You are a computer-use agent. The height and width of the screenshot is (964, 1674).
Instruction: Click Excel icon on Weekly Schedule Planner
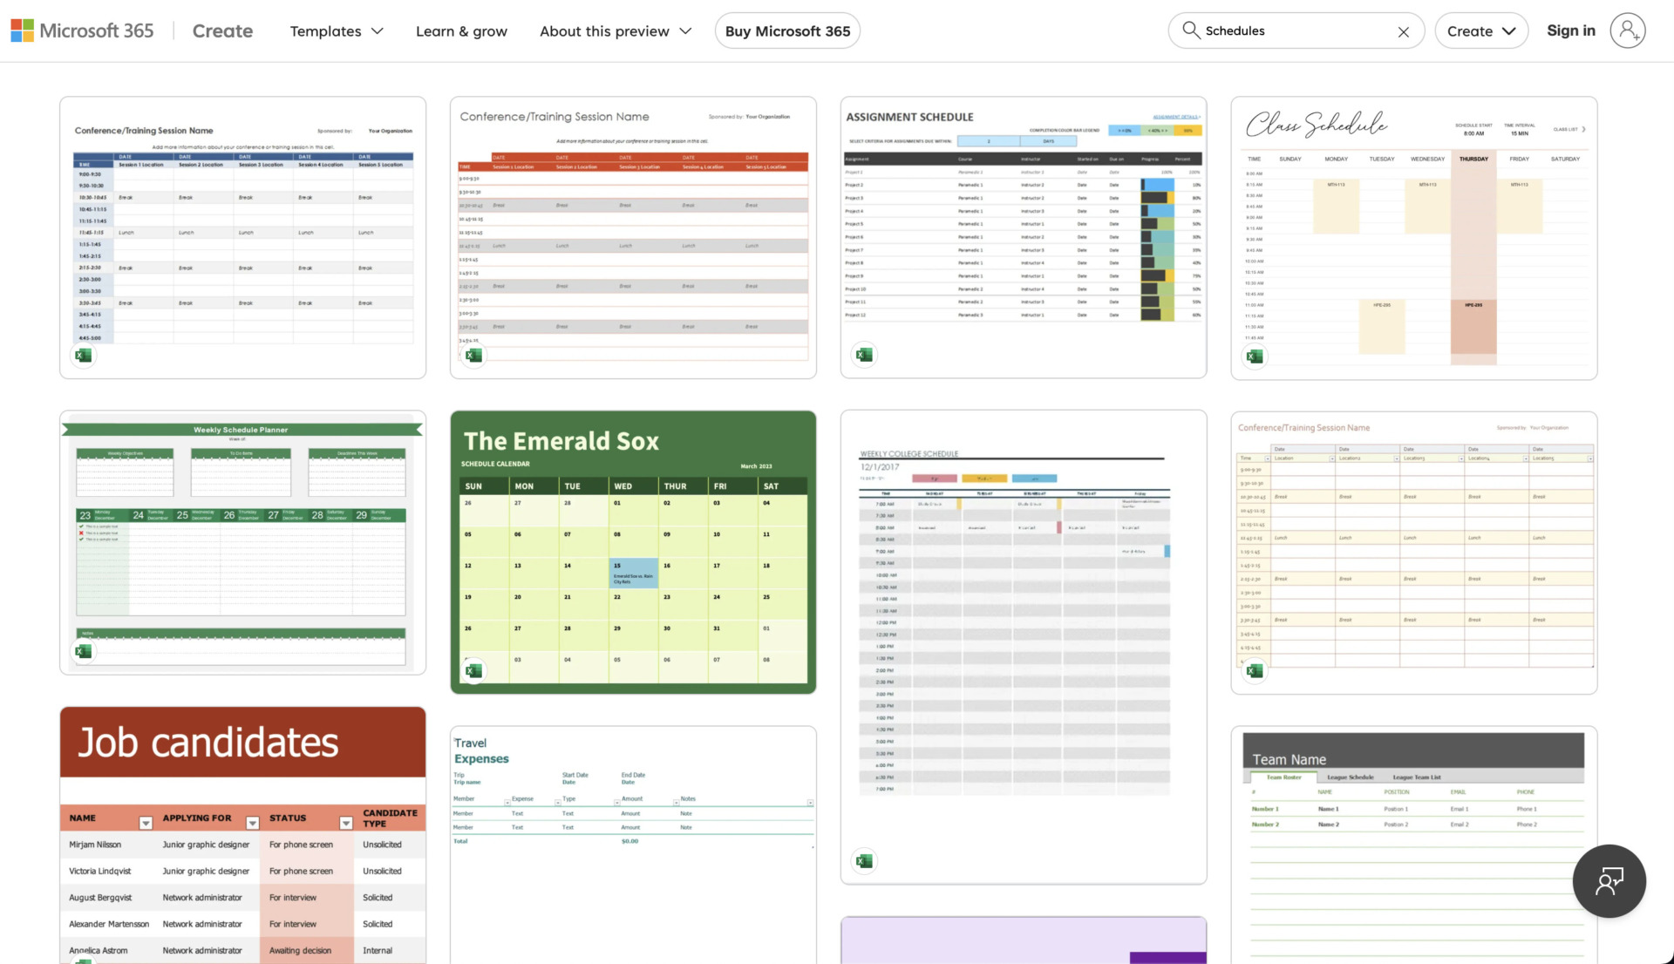pos(84,651)
